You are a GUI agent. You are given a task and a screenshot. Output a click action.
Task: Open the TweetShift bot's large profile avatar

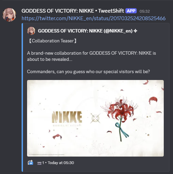[x=9, y=15]
